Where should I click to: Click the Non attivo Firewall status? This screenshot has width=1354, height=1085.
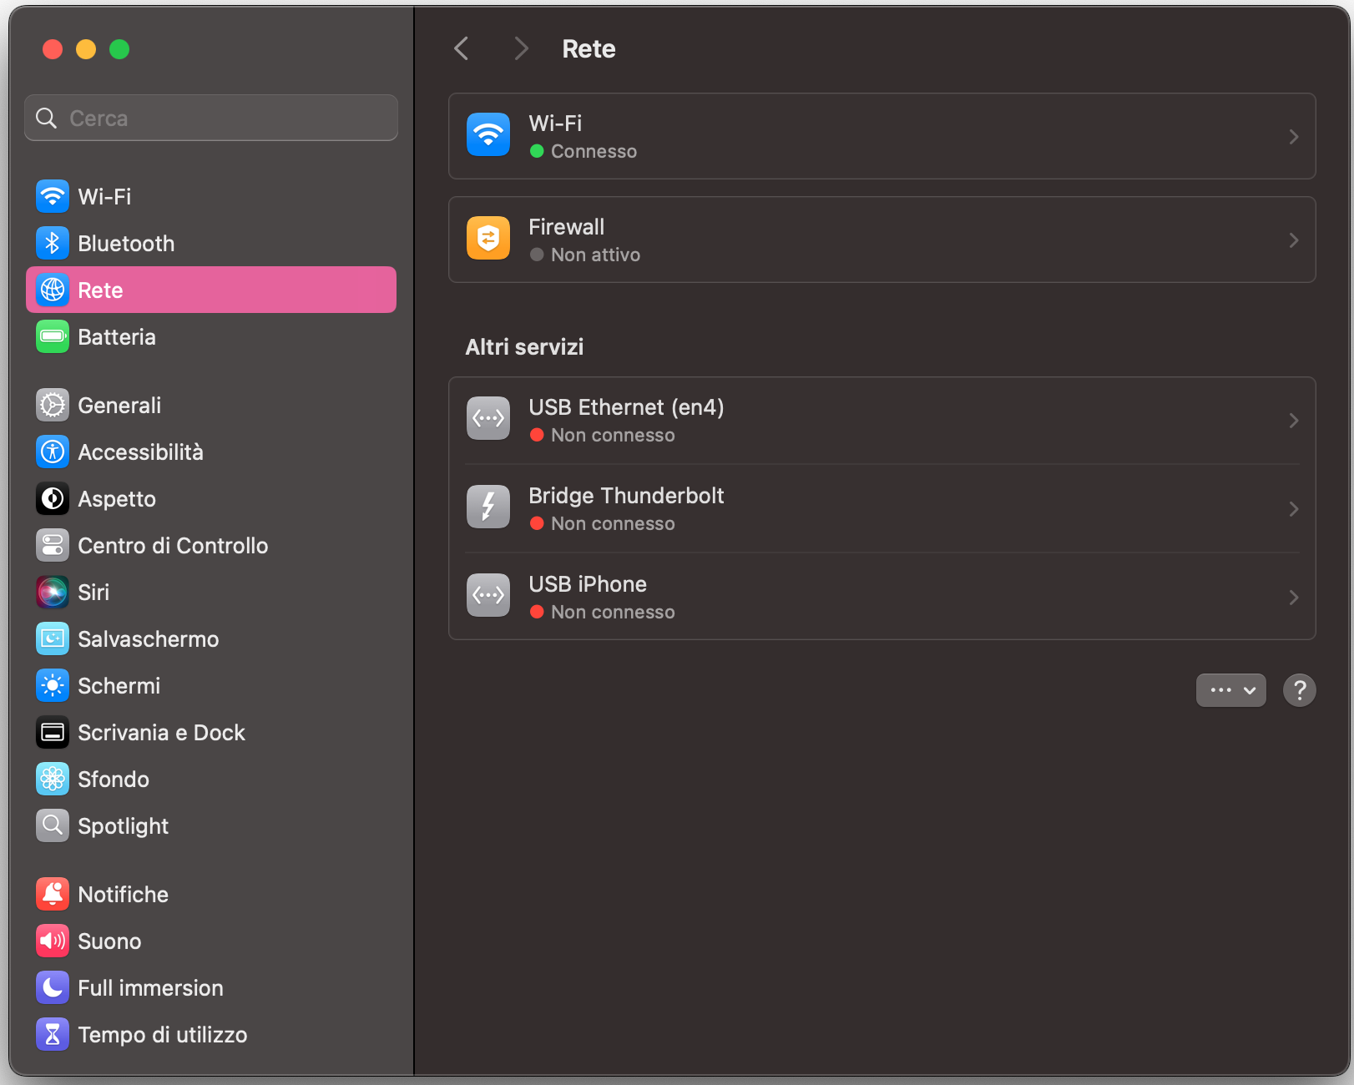594,255
